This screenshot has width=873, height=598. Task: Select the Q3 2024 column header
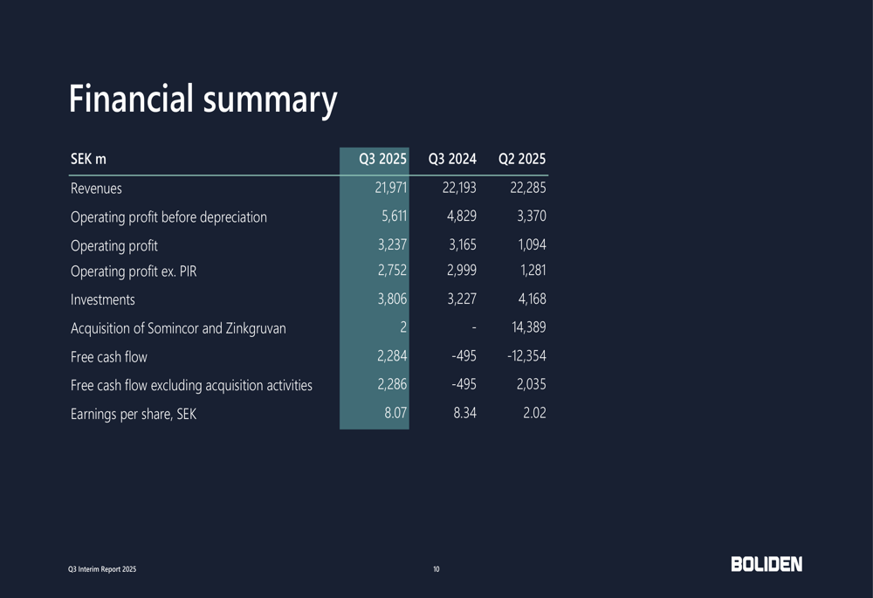click(x=452, y=159)
